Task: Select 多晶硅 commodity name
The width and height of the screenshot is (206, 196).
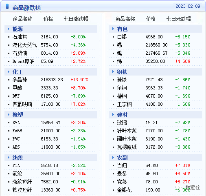Action: (x=20, y=80)
